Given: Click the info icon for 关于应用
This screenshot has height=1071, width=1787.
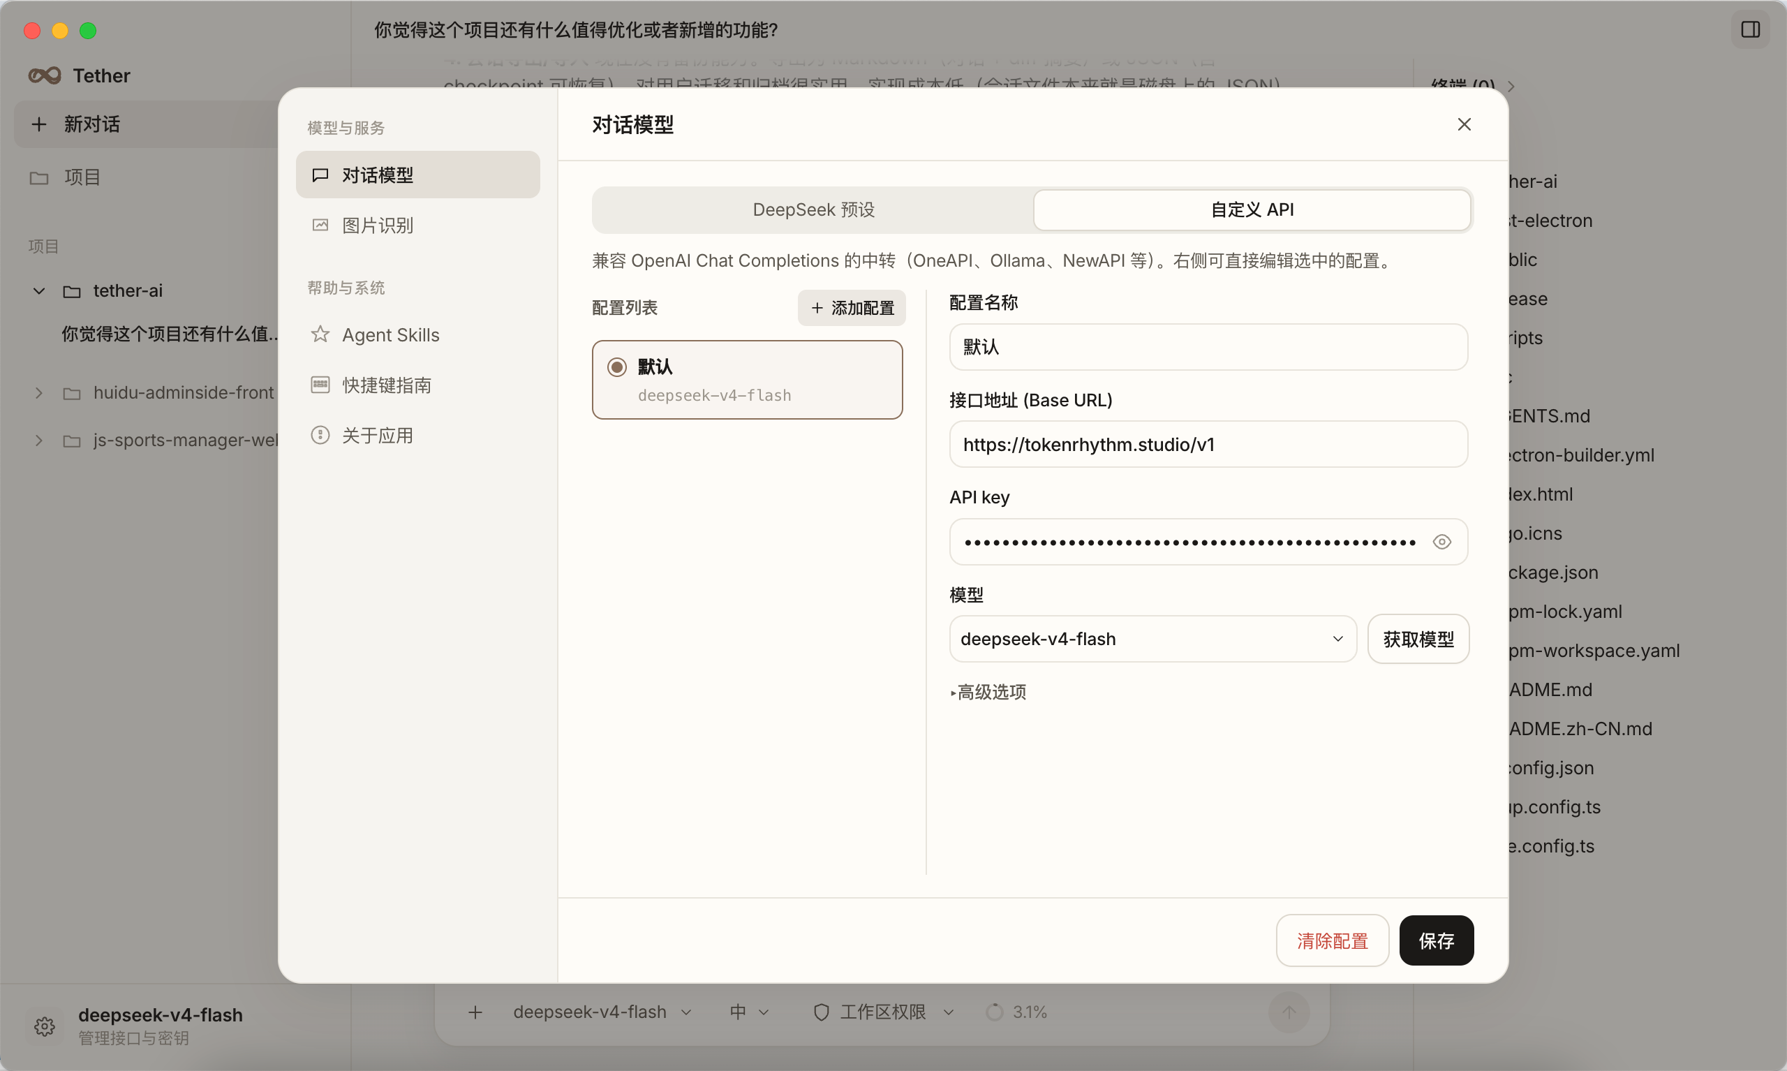Looking at the screenshot, I should coord(320,435).
